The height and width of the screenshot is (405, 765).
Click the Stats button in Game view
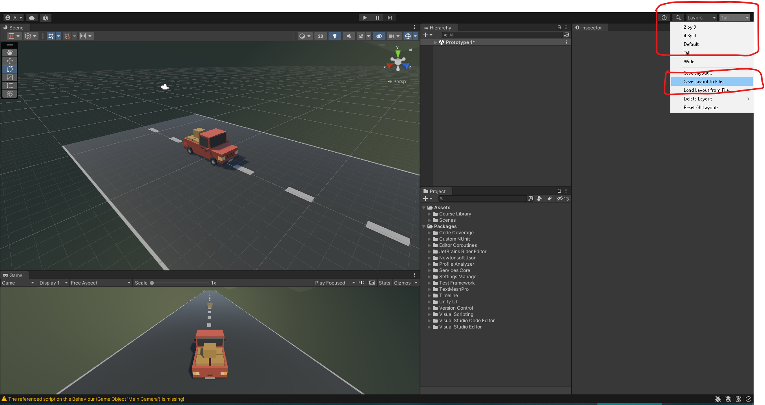(x=384, y=283)
